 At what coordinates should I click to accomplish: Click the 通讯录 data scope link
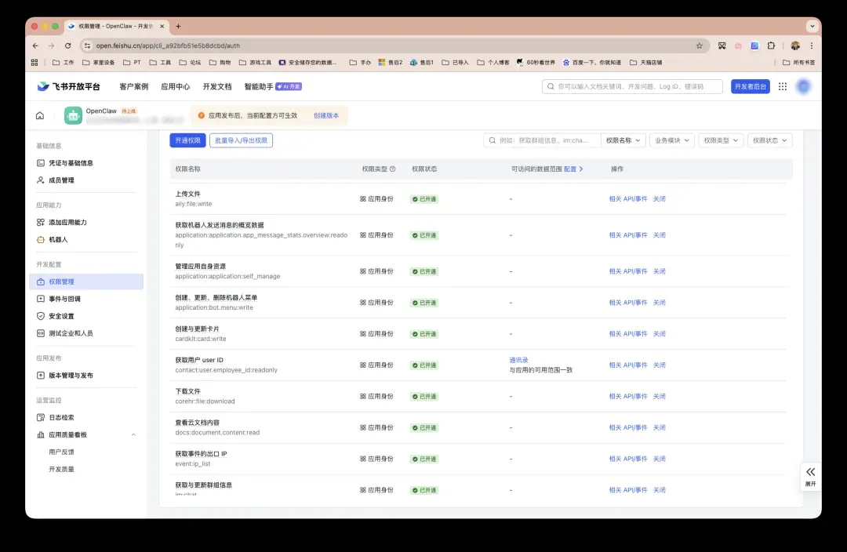pos(519,360)
